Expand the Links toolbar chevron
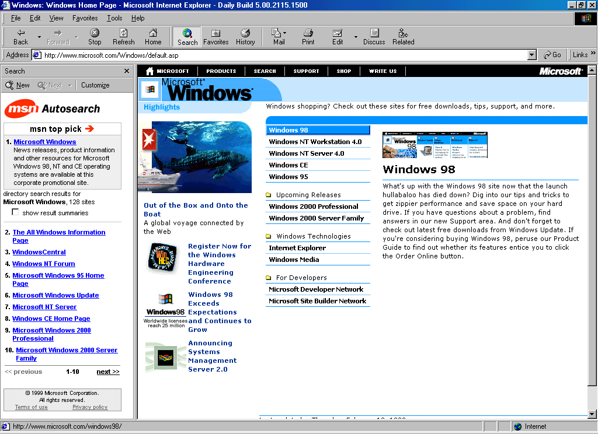This screenshot has height=434, width=598. 593,53
